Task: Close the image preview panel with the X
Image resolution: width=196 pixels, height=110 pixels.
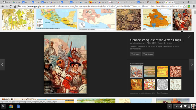Action: coord(189,37)
